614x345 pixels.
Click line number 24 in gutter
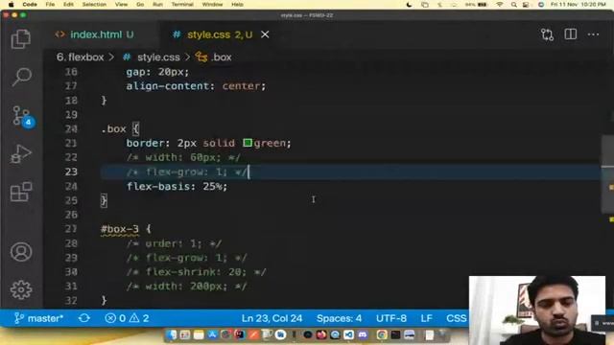(71, 186)
